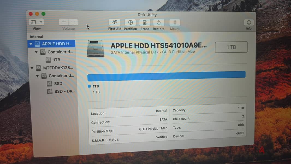Click the Child count value 2
Viewport: 291px width, 164px height.
tap(243, 116)
